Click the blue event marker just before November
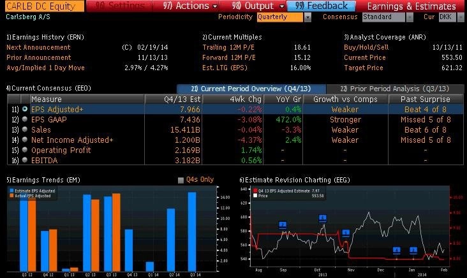Image resolution: width=467 pixels, height=278 pixels. [346, 233]
